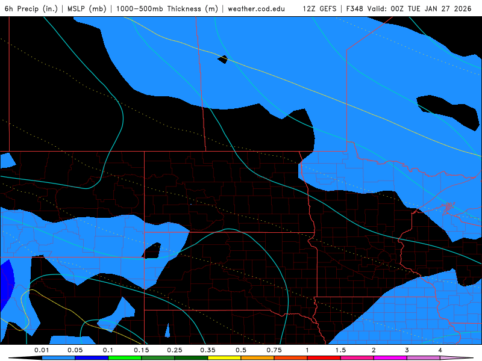Click the '0.1' legend value
This screenshot has height=361, width=482.
point(108,350)
